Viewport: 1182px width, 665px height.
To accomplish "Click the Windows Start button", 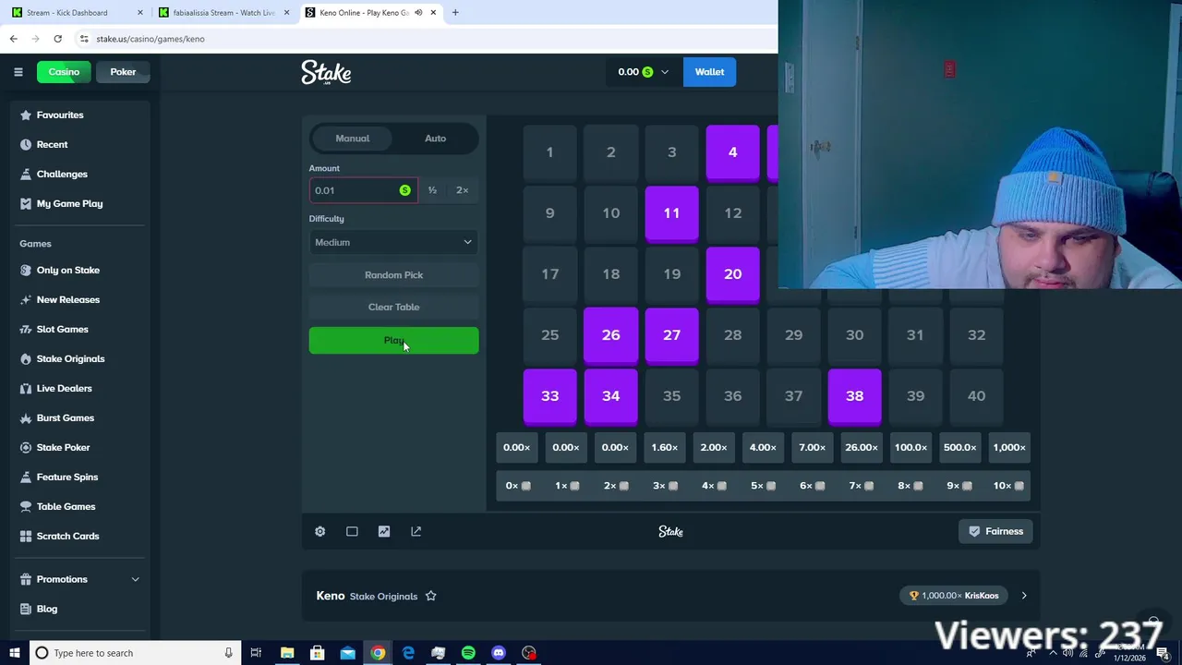I will click(x=14, y=653).
